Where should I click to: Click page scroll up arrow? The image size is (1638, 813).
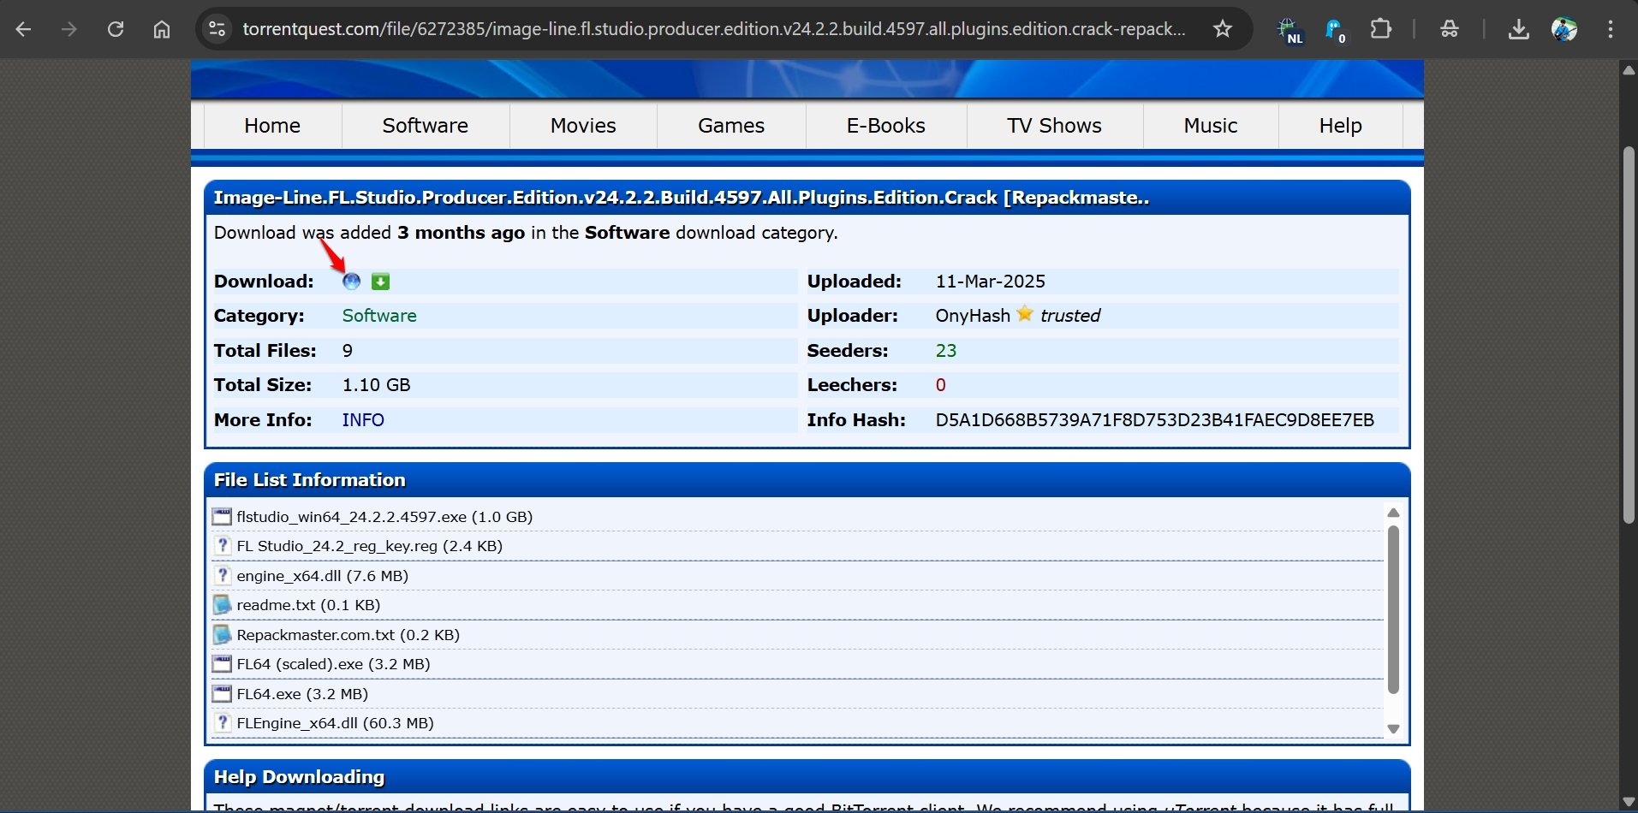tap(1629, 70)
